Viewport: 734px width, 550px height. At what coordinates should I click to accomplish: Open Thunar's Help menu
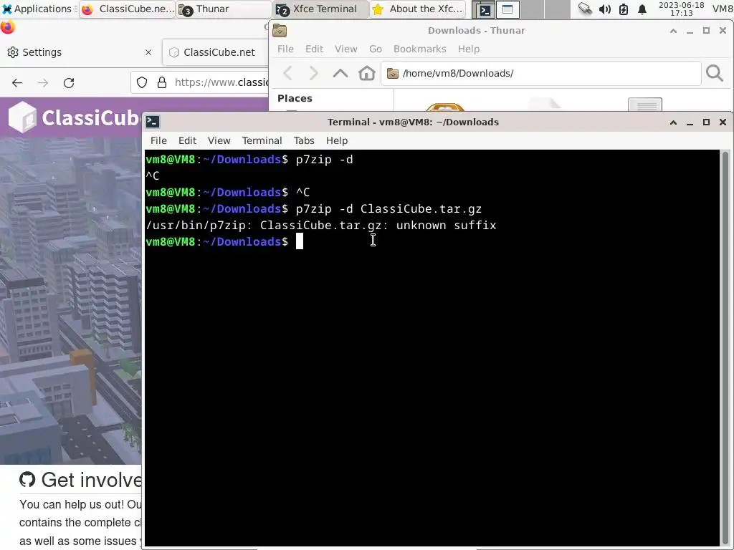(469, 49)
